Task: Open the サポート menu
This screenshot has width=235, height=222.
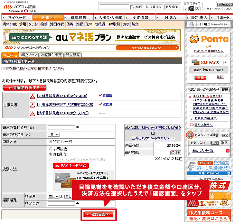Action: tap(222, 18)
